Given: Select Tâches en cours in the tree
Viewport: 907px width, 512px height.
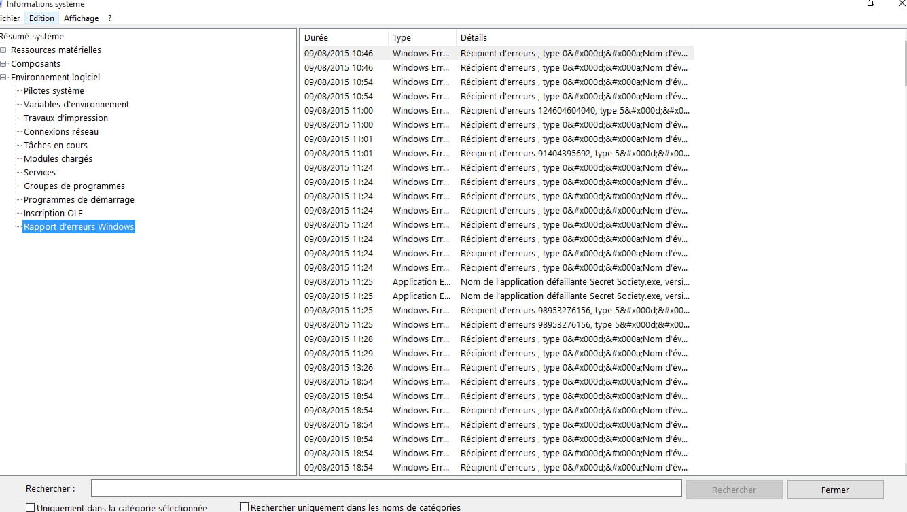Looking at the screenshot, I should 56,146.
